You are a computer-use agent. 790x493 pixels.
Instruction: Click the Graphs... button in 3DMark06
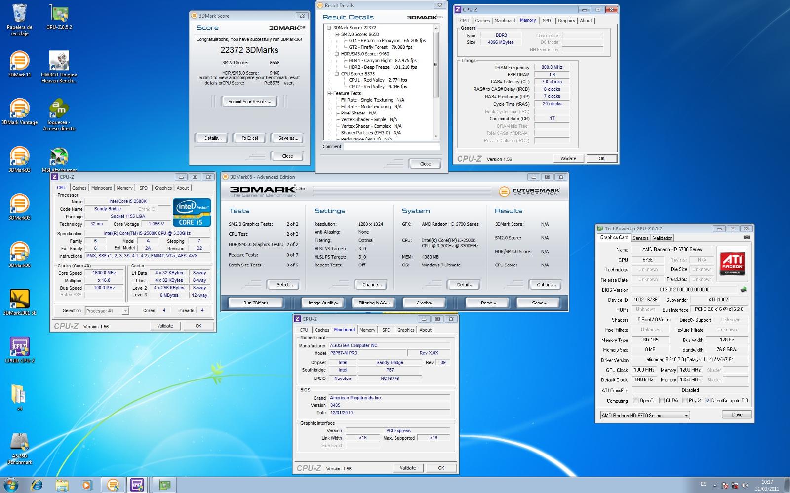tap(425, 303)
